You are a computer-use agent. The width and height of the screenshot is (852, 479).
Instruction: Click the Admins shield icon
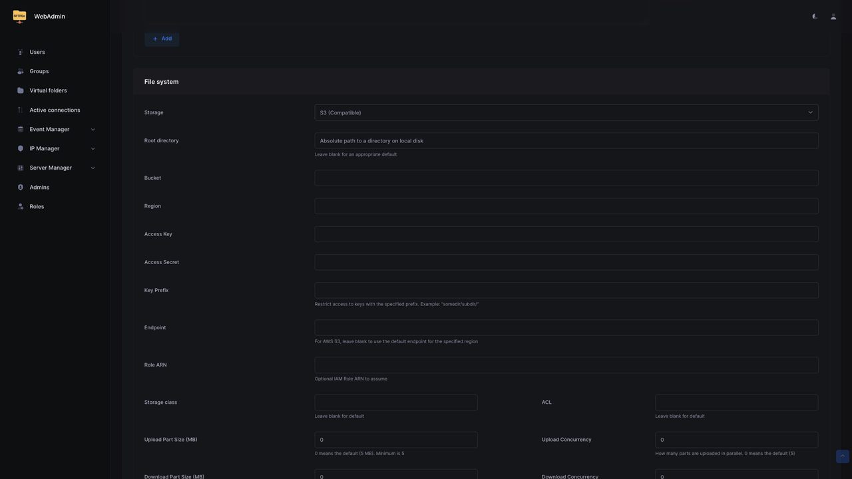(x=20, y=188)
